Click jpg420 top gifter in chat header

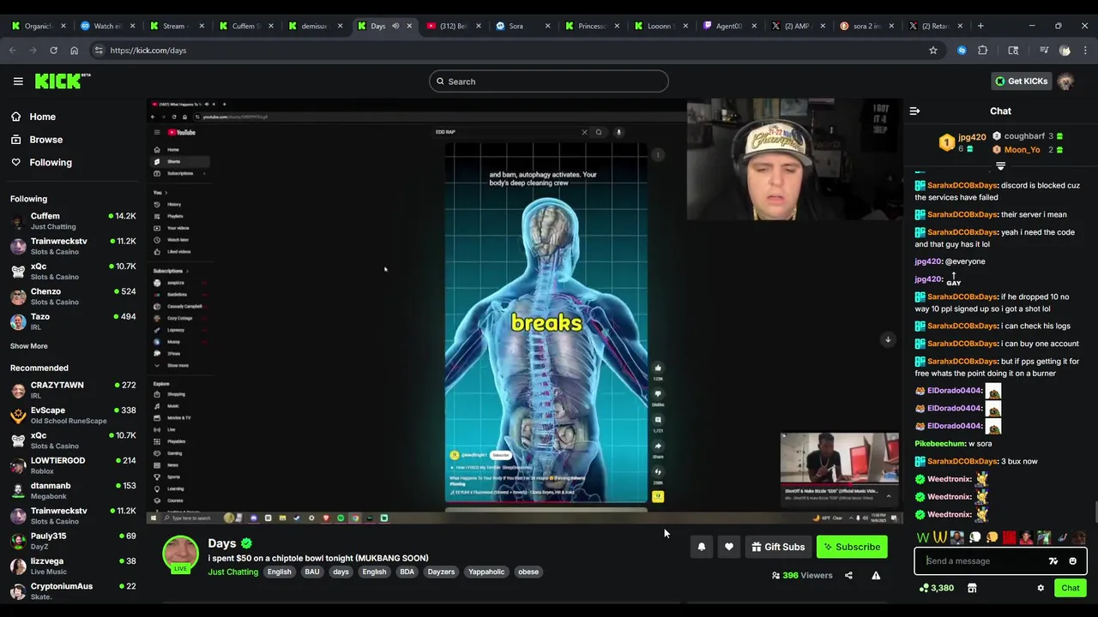click(x=971, y=137)
